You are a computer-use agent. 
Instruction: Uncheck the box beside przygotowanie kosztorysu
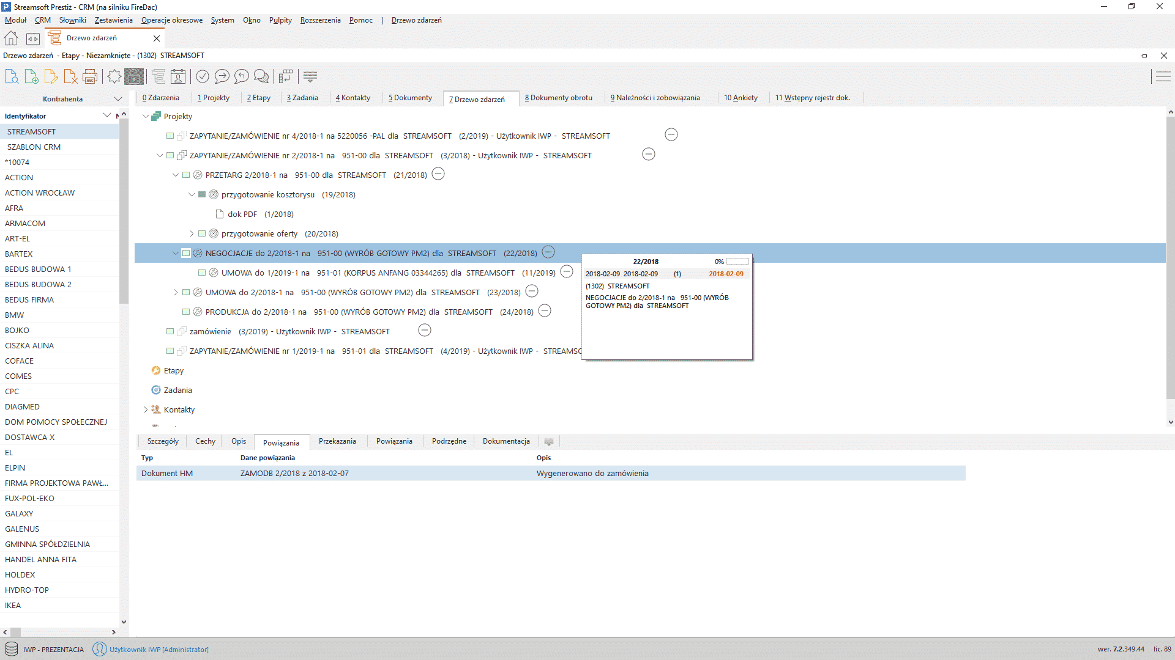click(x=202, y=194)
